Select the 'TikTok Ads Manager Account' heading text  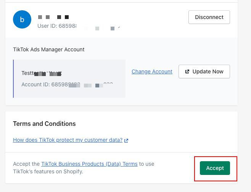tap(49, 49)
